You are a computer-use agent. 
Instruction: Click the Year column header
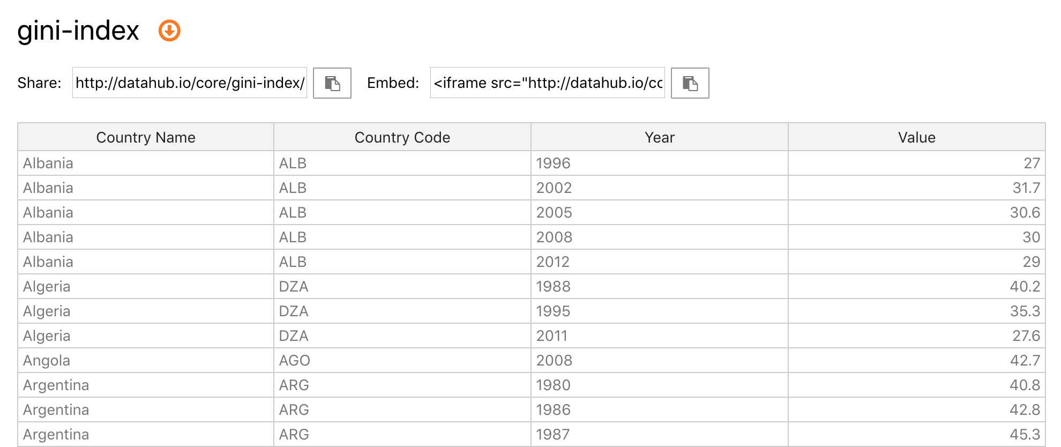pos(660,137)
